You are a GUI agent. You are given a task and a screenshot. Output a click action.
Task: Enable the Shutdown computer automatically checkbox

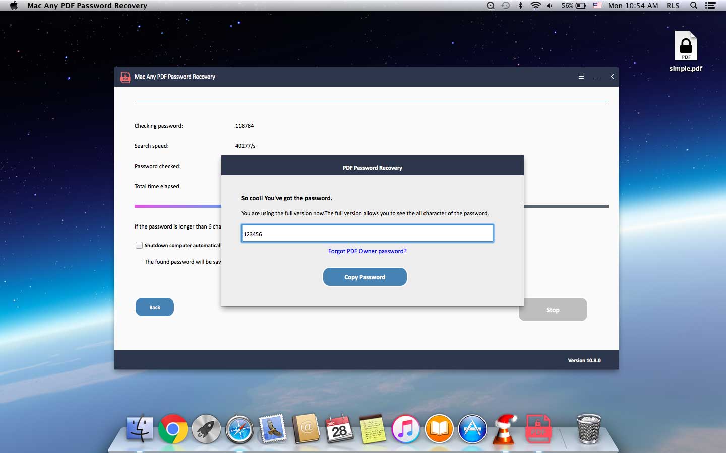click(x=139, y=245)
